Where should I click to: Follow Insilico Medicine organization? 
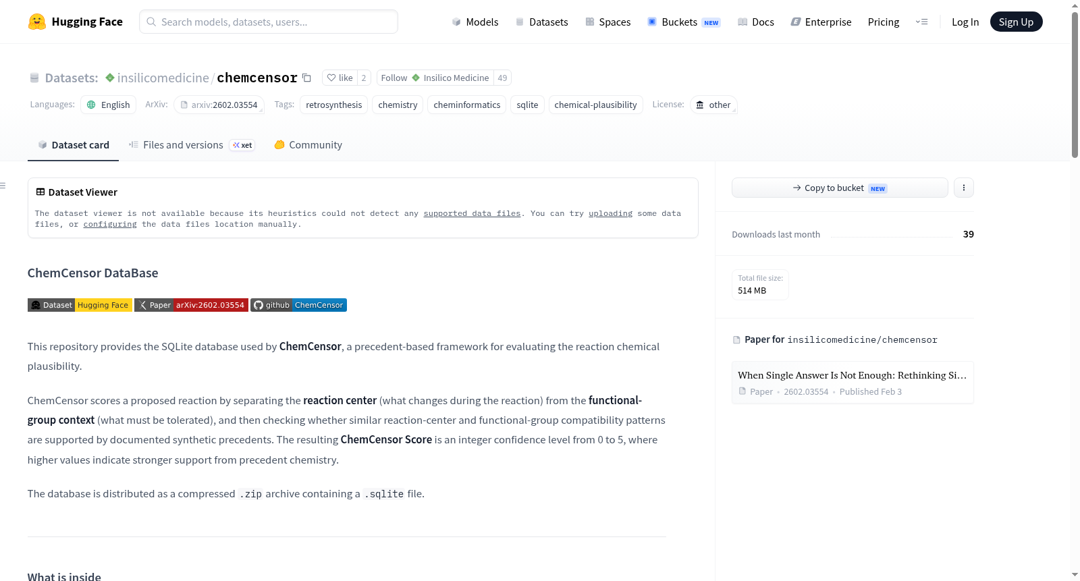point(435,78)
